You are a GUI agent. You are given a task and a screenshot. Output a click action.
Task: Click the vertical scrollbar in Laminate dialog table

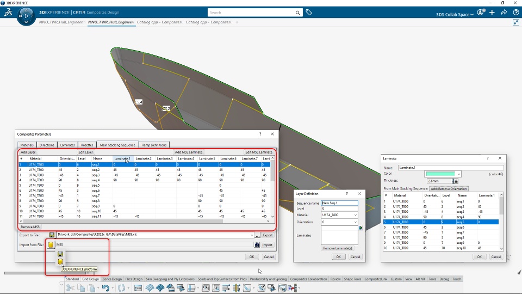[501, 207]
